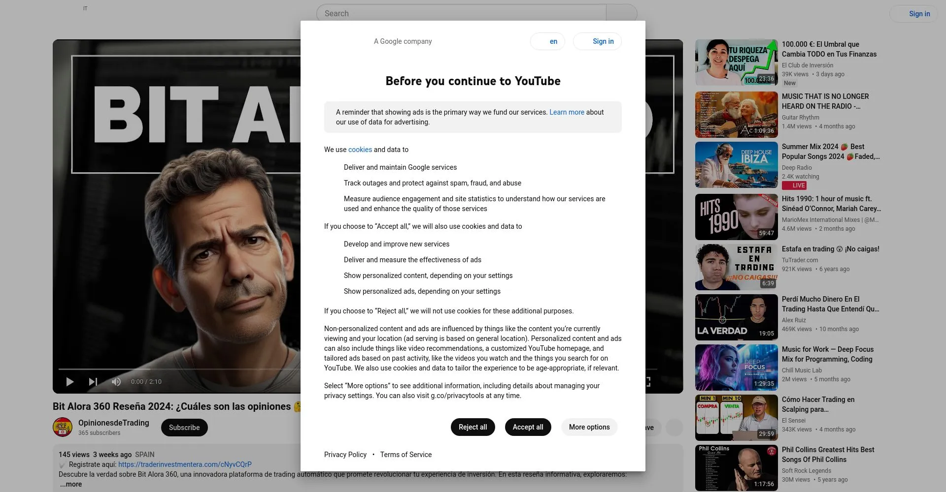Open the traderinvestmentera.com registration link

pyautogui.click(x=185, y=464)
